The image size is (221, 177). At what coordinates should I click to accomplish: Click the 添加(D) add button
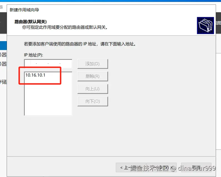coord(93,64)
